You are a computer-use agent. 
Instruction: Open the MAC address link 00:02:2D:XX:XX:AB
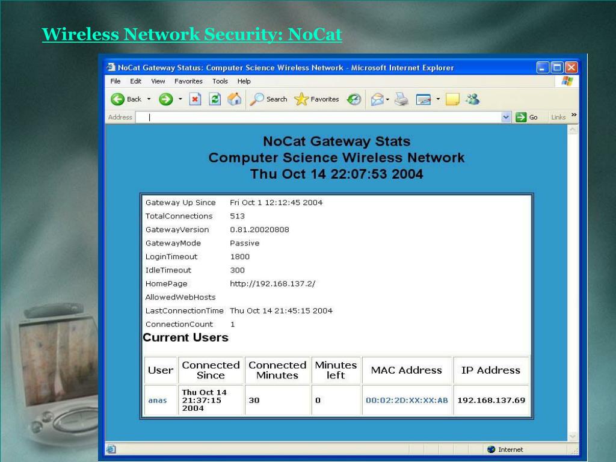[407, 400]
